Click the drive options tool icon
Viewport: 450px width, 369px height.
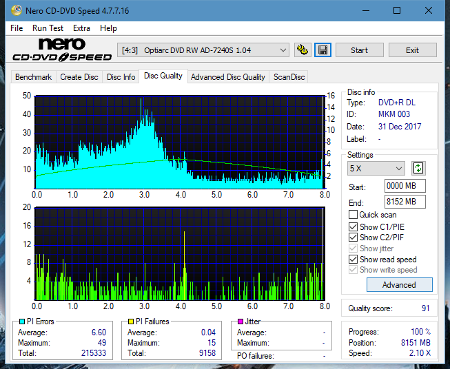303,50
